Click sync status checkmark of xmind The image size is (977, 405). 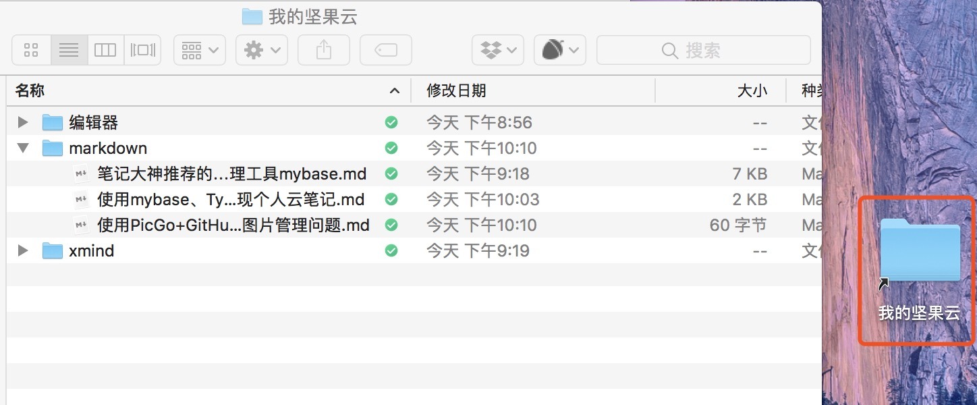[x=391, y=250]
